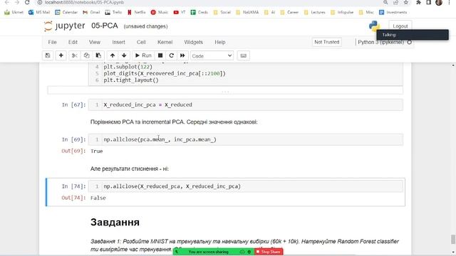Image resolution: width=456 pixels, height=256 pixels.
Task: Open the Edit menu
Action: pyautogui.click(x=73, y=42)
